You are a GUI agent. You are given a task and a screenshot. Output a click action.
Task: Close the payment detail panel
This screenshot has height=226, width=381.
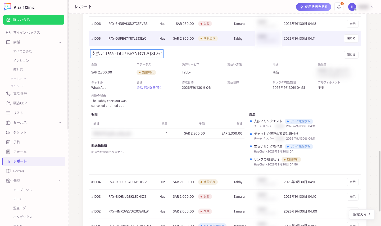pos(351,55)
